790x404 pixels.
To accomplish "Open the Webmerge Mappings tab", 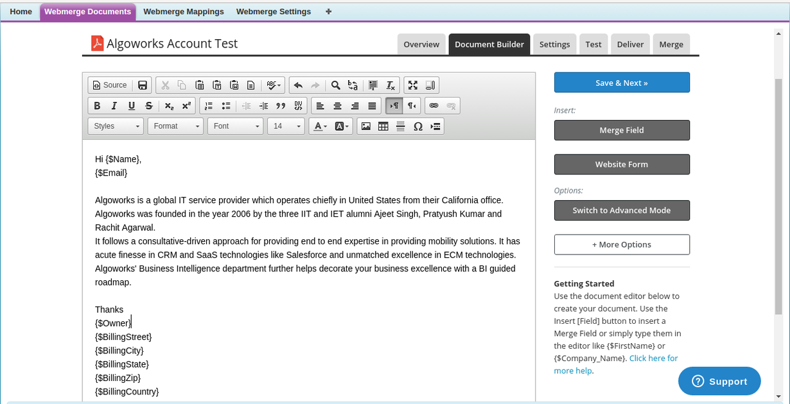I will [184, 12].
